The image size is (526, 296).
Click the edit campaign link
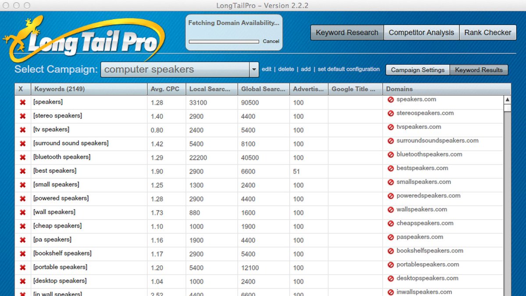(267, 69)
